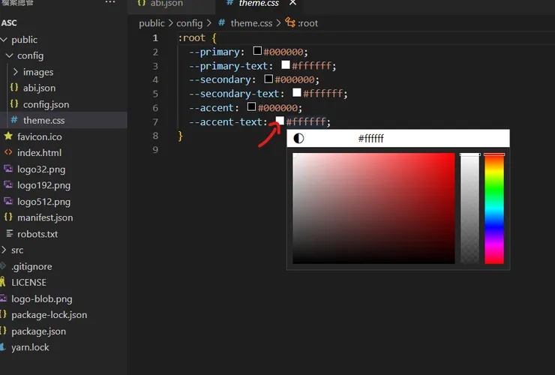Click the --primary black color swatch
Image resolution: width=555 pixels, height=375 pixels.
257,51
